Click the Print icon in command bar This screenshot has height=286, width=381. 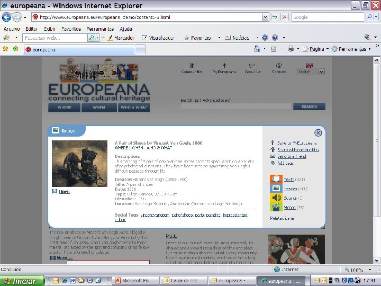(x=291, y=49)
